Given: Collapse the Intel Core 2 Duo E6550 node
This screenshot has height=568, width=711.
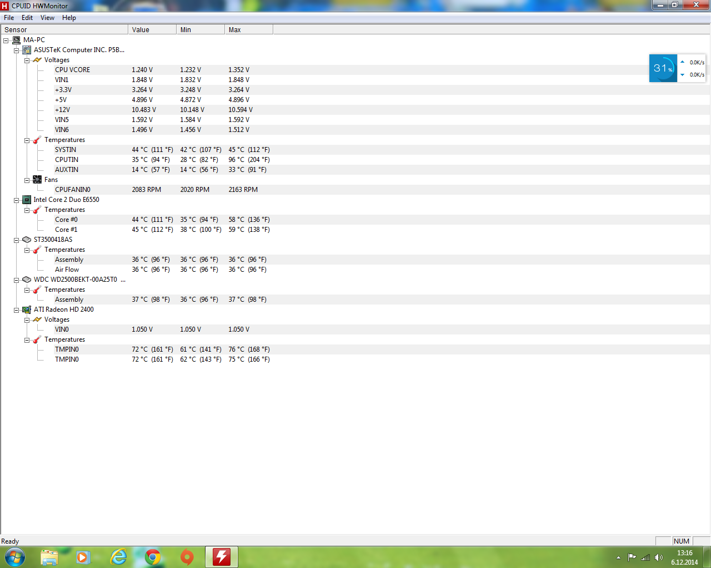Looking at the screenshot, I should [17, 200].
